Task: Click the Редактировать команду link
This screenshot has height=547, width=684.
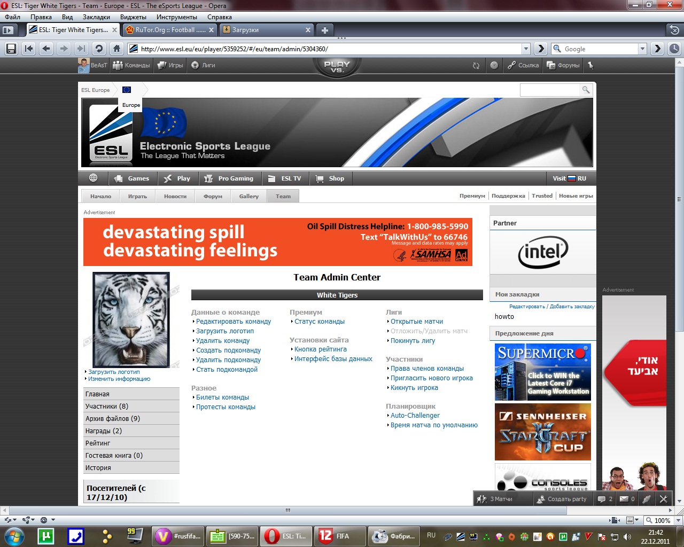Action: tap(234, 322)
